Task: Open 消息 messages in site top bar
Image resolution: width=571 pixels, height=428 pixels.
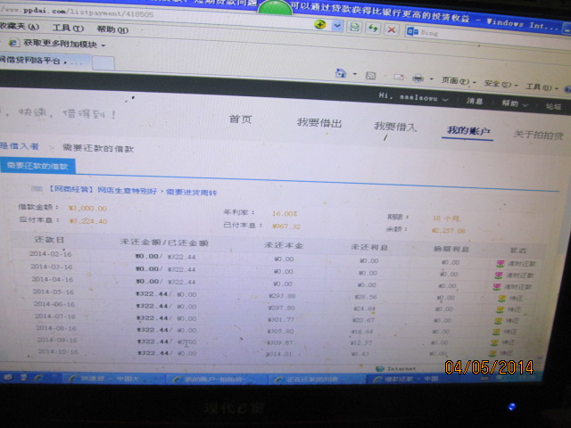Action: (x=475, y=101)
